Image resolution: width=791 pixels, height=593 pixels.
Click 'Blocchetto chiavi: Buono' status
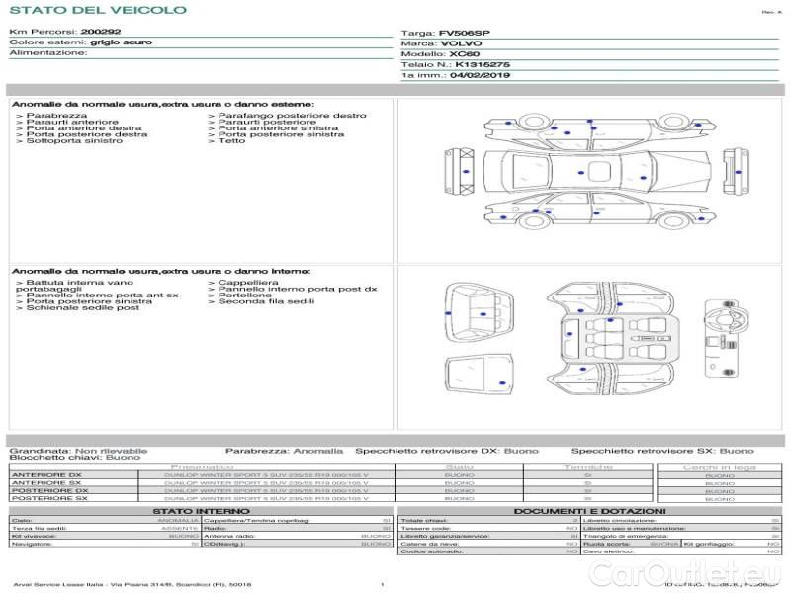click(x=75, y=457)
